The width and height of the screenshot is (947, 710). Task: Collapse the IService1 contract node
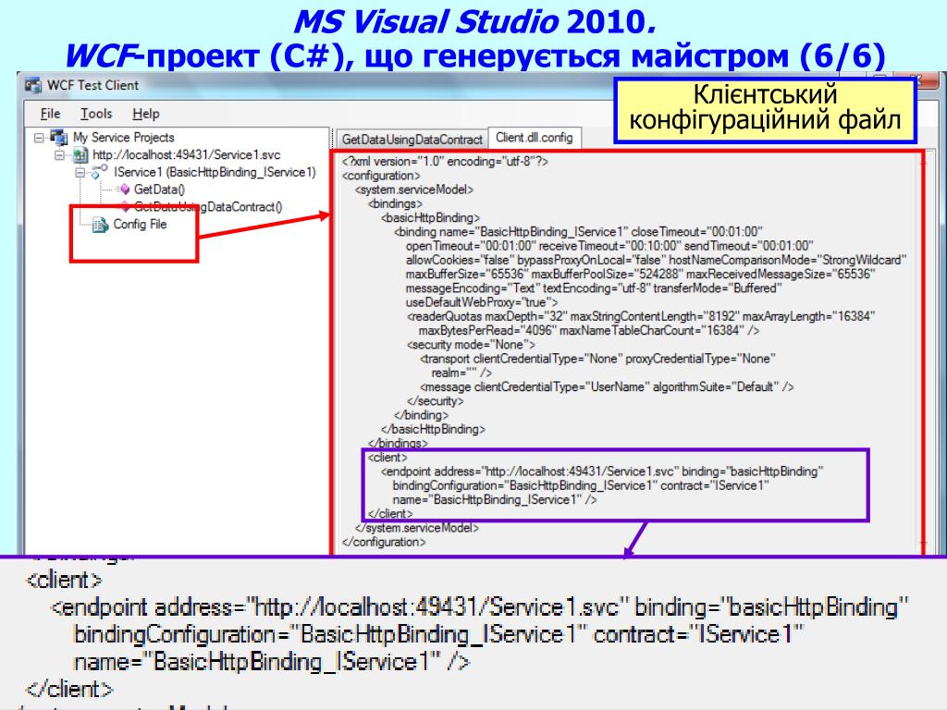click(x=80, y=173)
